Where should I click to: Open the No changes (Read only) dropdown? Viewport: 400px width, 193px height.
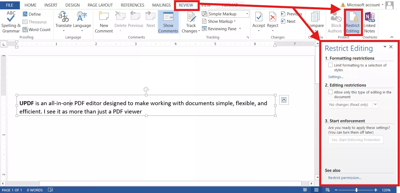coord(375,104)
